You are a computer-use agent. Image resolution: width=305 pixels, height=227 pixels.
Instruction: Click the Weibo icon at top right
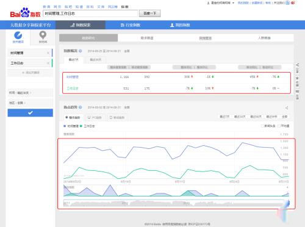pos(293,3)
